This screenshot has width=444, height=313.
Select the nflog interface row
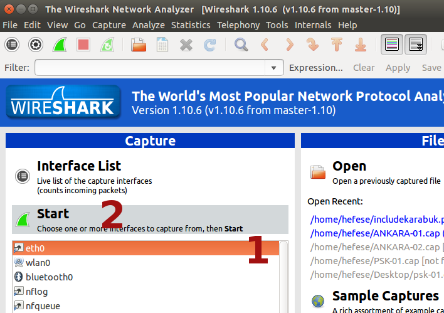145,292
